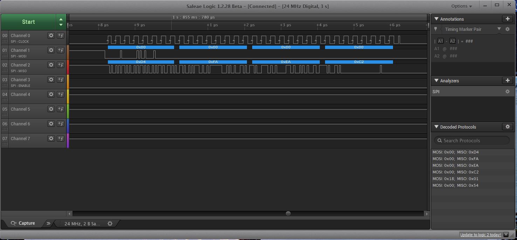Open Timing Marker Pair dropdown
Image resolution: width=517 pixels, height=240 pixels.
[499, 29]
